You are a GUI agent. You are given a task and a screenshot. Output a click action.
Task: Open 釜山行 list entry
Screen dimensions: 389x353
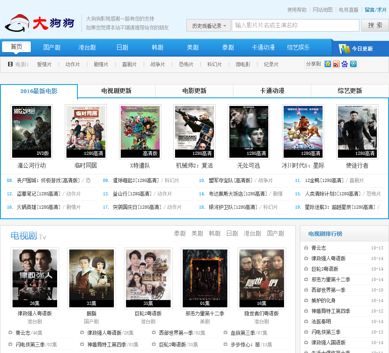(x=132, y=194)
